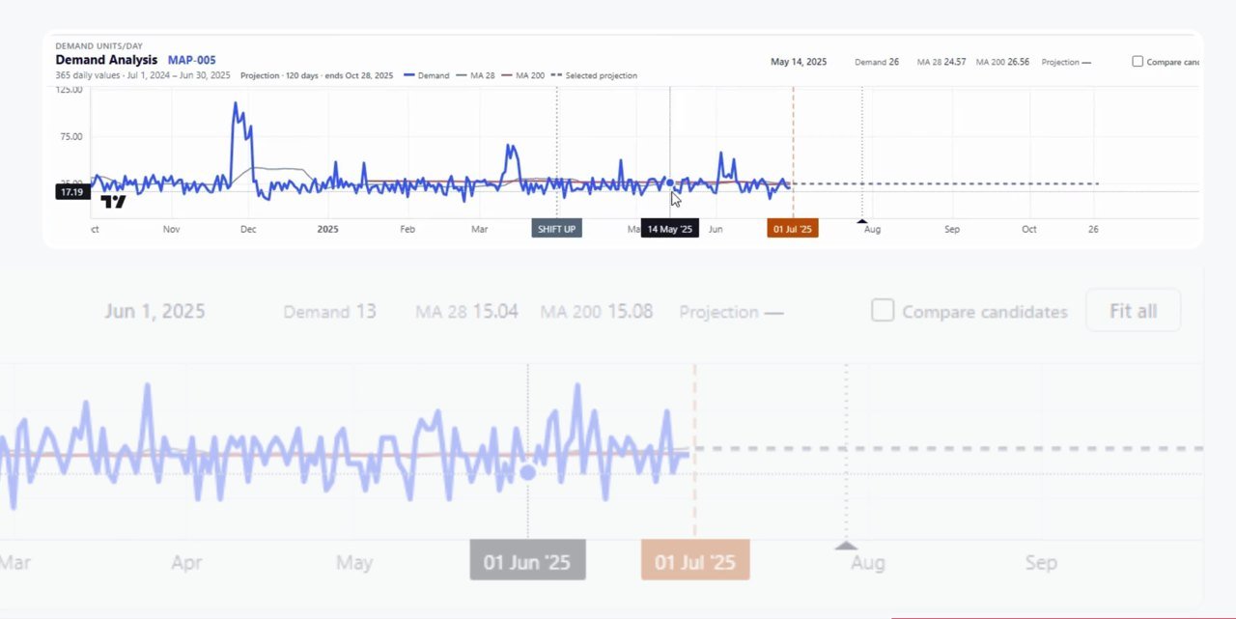
Task: Click the Oct label on the small chart axis
Action: point(1029,229)
